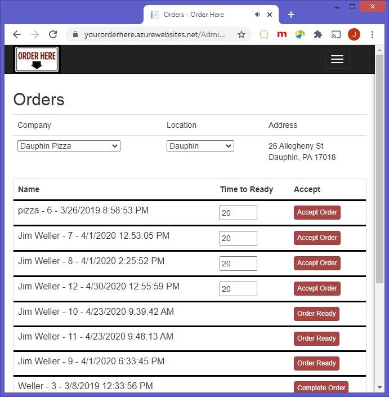Image resolution: width=389 pixels, height=397 pixels.
Task: Open the user profile avatar J
Action: pos(354,34)
